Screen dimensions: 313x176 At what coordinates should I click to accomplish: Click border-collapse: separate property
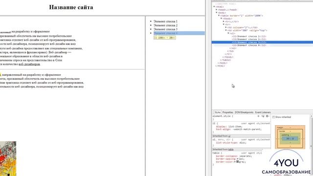234,156
